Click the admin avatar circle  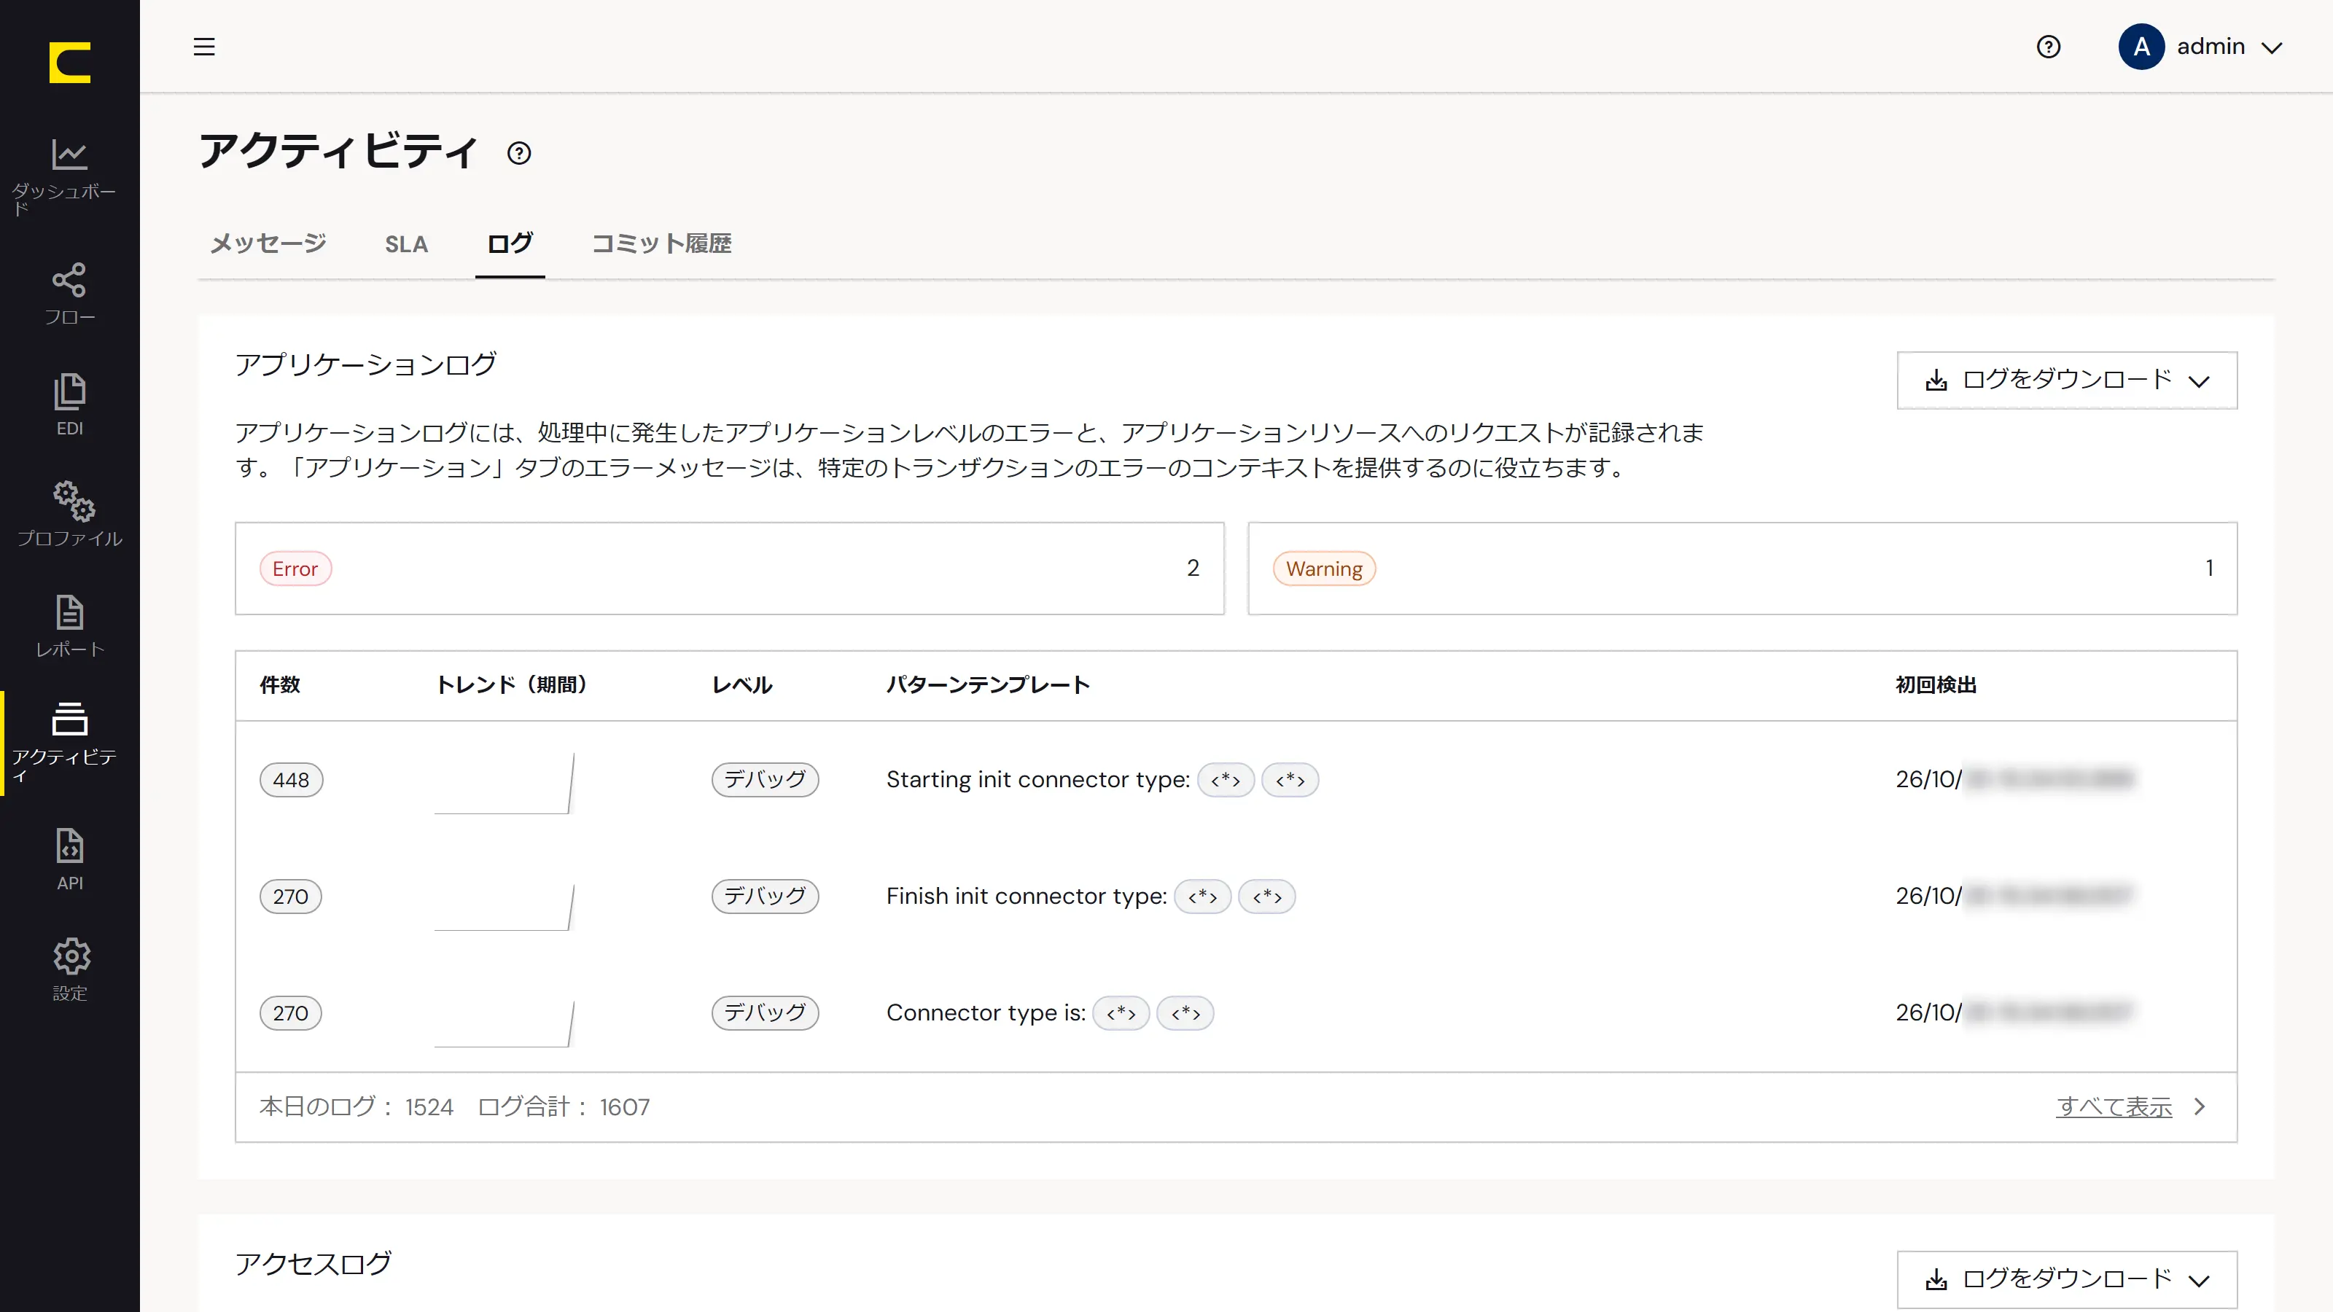(x=2141, y=46)
